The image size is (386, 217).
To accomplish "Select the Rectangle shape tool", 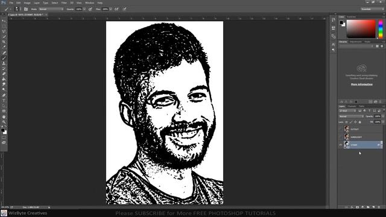I will coord(4,111).
